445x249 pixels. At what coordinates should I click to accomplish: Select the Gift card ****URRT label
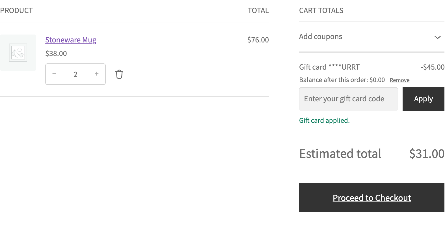click(x=329, y=67)
